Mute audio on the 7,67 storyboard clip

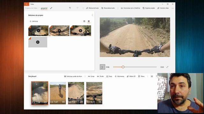63,102
